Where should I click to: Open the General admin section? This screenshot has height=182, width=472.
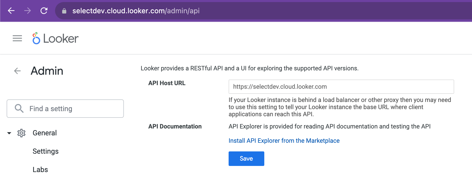[45, 133]
